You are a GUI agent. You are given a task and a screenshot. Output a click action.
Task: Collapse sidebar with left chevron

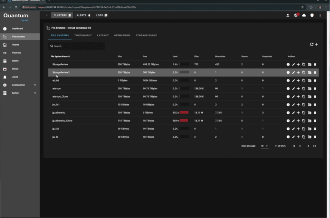coord(47,15)
